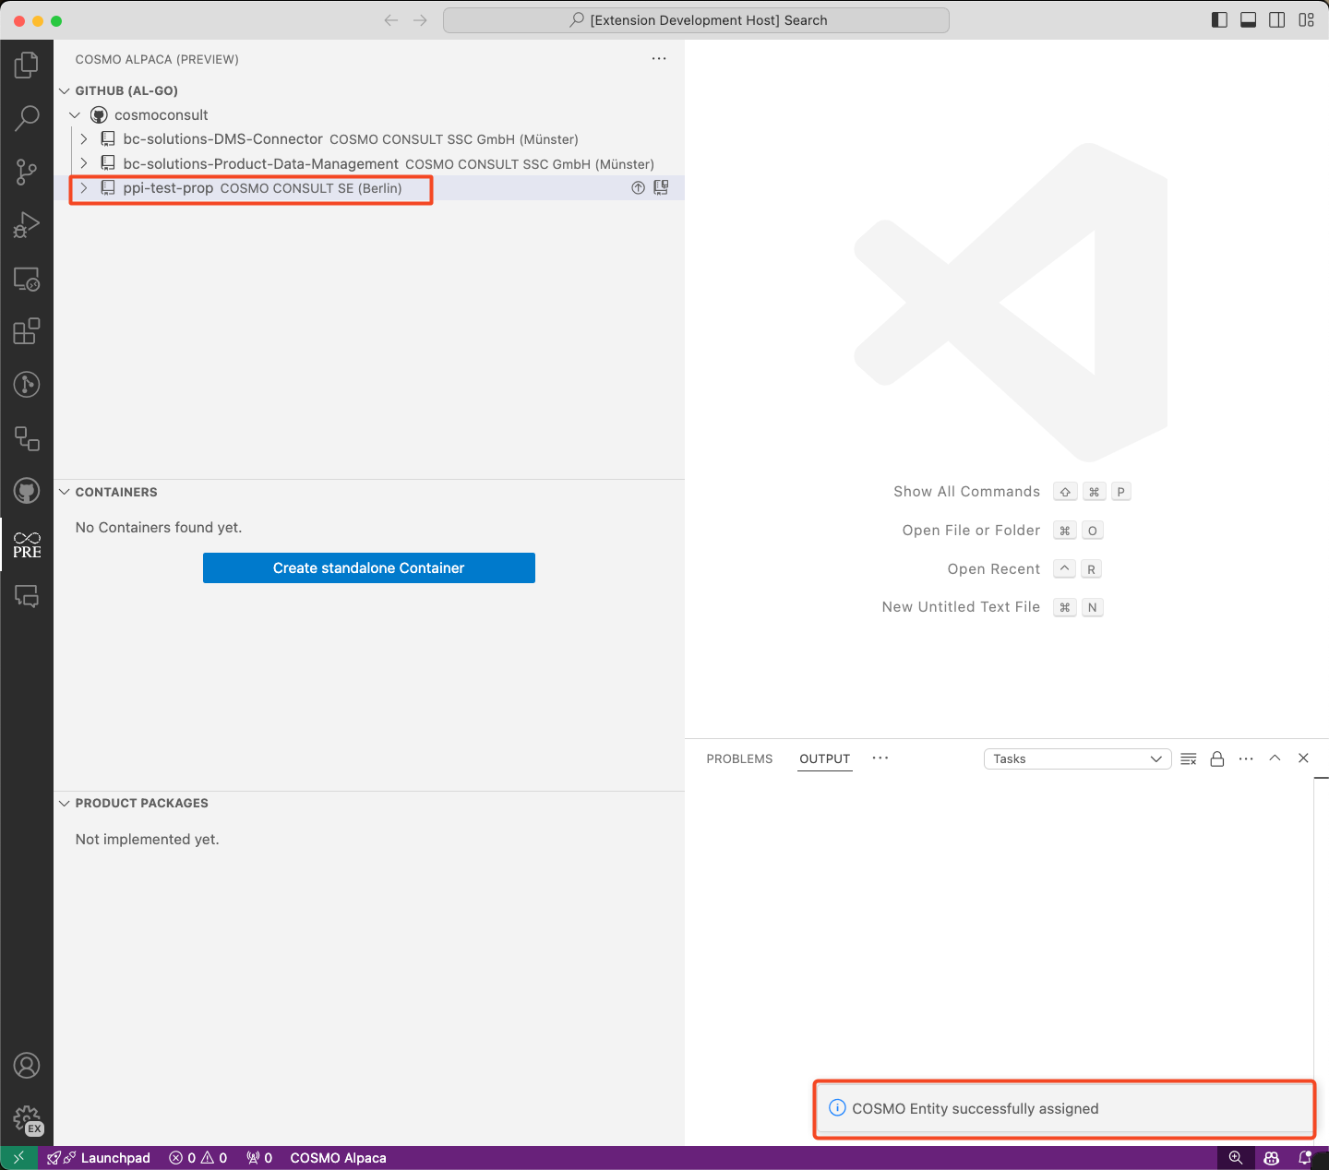
Task: Switch to the PROBLEMS tab
Action: click(739, 758)
